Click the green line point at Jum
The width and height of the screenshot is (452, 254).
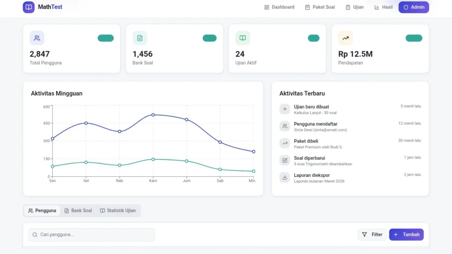click(187, 161)
